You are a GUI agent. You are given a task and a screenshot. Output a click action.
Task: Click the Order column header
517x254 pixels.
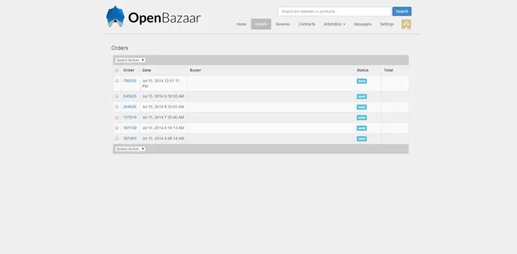pos(129,70)
